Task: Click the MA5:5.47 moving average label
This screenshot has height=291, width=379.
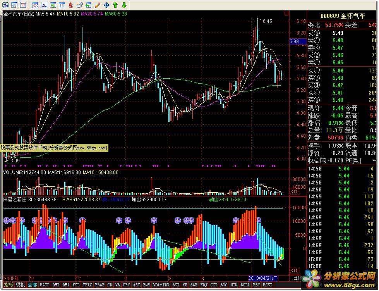Action: (45, 14)
